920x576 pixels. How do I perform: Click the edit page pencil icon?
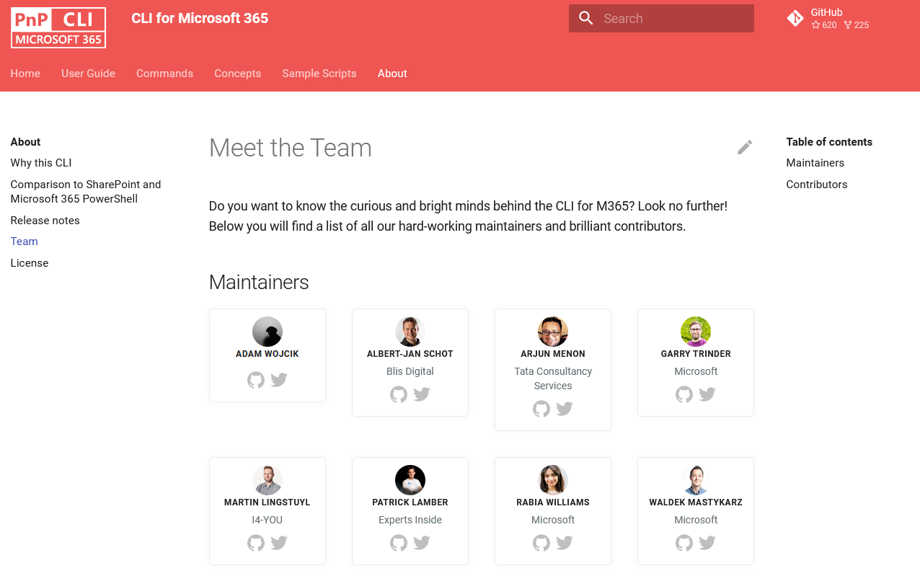(745, 147)
